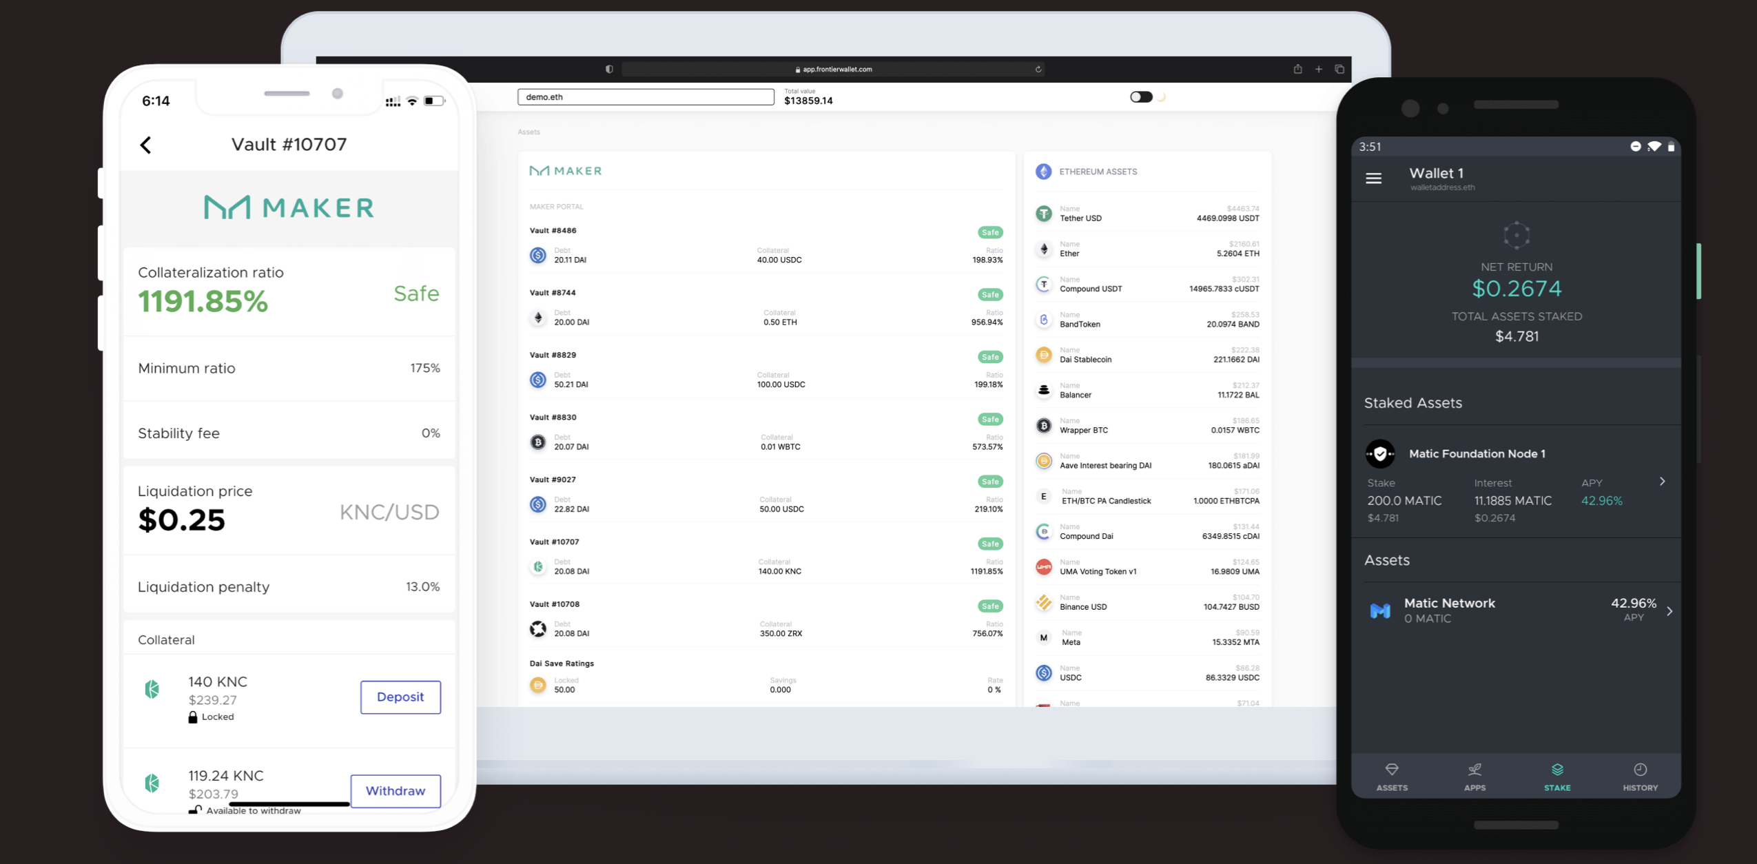Click the BandToken icon in assets list
The width and height of the screenshot is (1757, 864).
[x=1044, y=320]
